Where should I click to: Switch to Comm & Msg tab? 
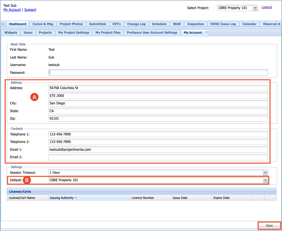pos(43,24)
